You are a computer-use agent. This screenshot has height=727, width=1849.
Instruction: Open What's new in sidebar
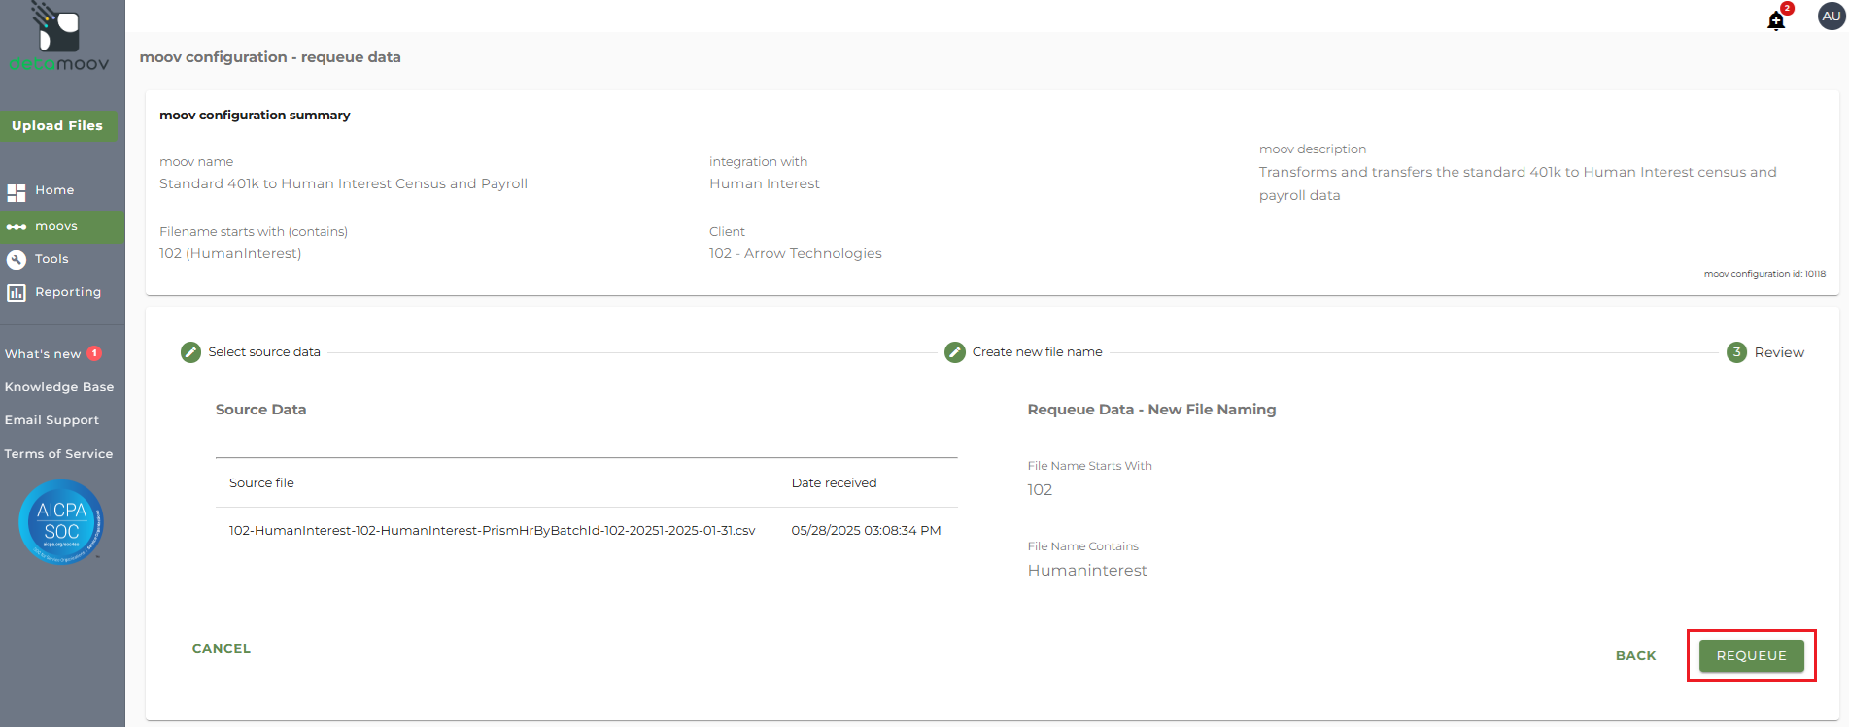point(44,354)
